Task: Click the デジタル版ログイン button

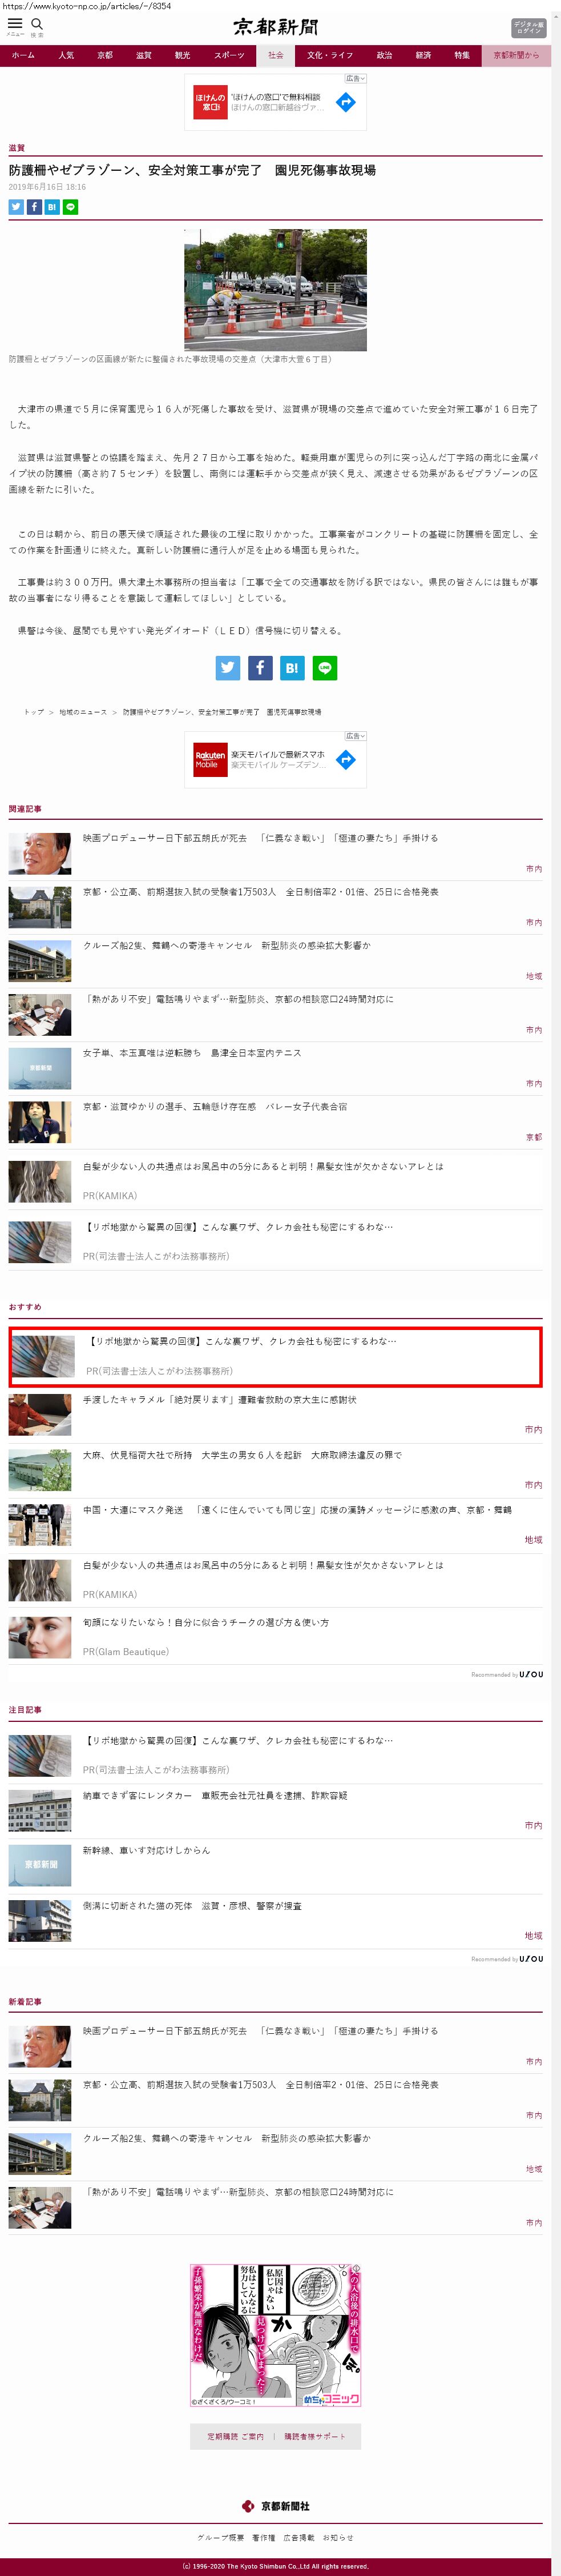Action: (528, 27)
